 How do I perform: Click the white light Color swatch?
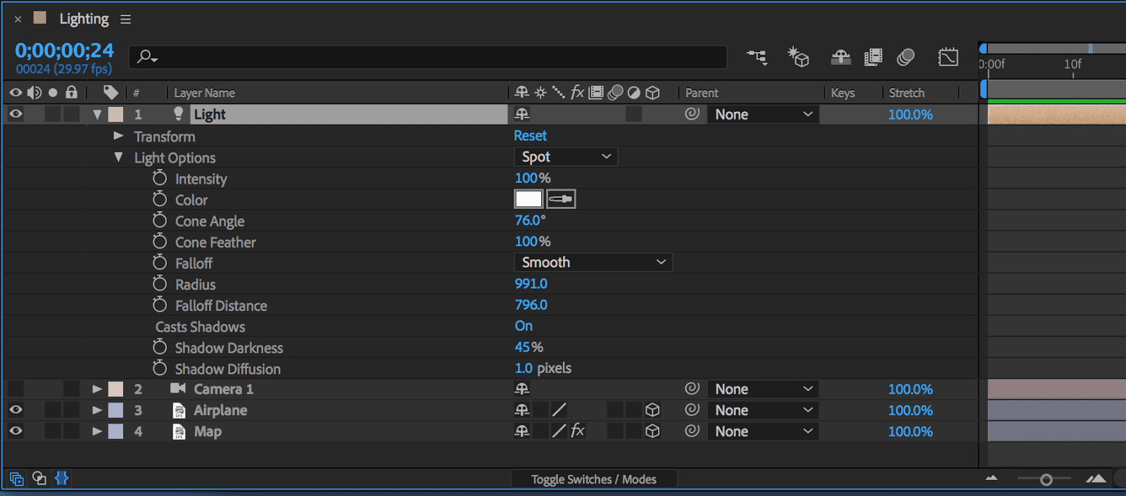[529, 199]
